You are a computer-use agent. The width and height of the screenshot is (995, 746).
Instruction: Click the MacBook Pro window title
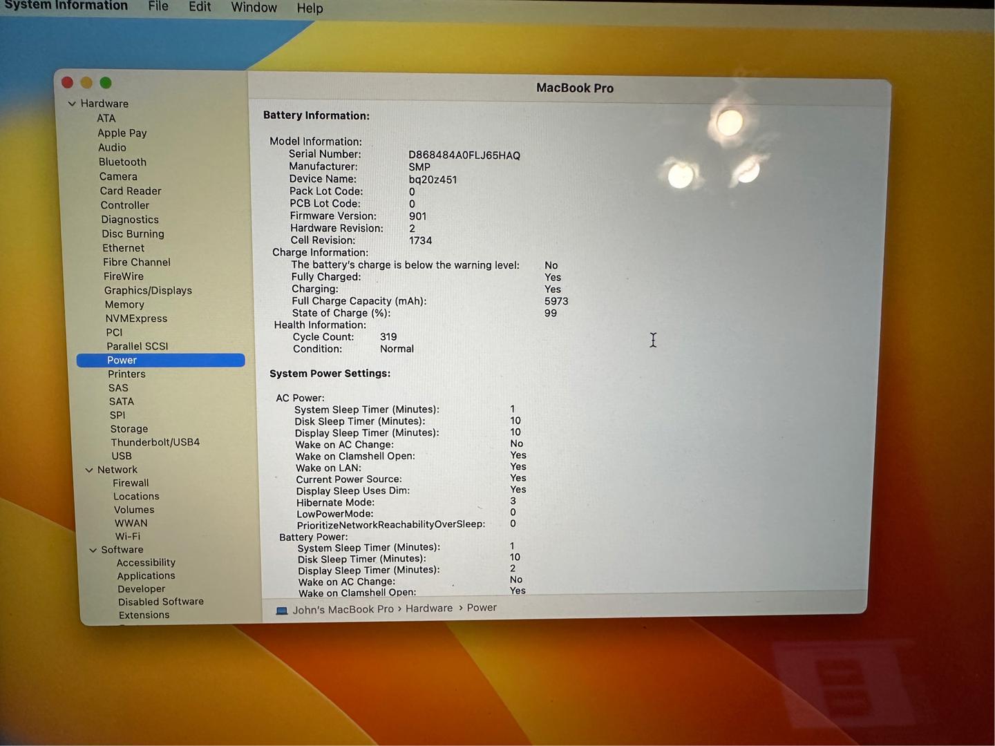575,88
